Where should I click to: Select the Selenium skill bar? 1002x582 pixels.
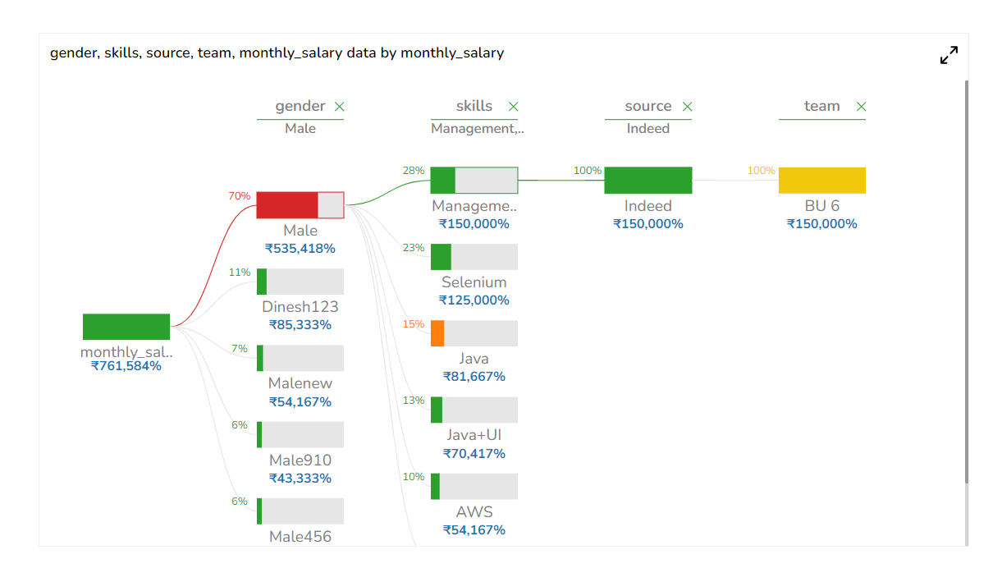(x=474, y=257)
